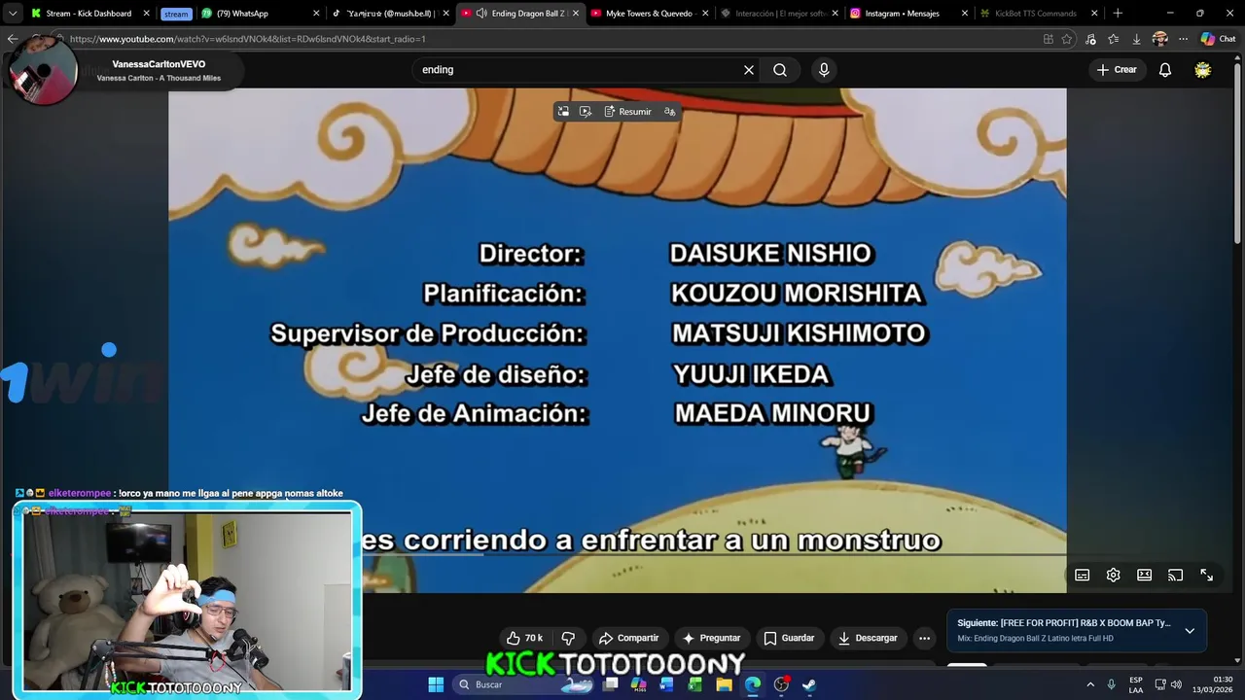The width and height of the screenshot is (1245, 700).
Task: Switch to the TikTok @mush.be.lll tab
Action: coord(389,14)
